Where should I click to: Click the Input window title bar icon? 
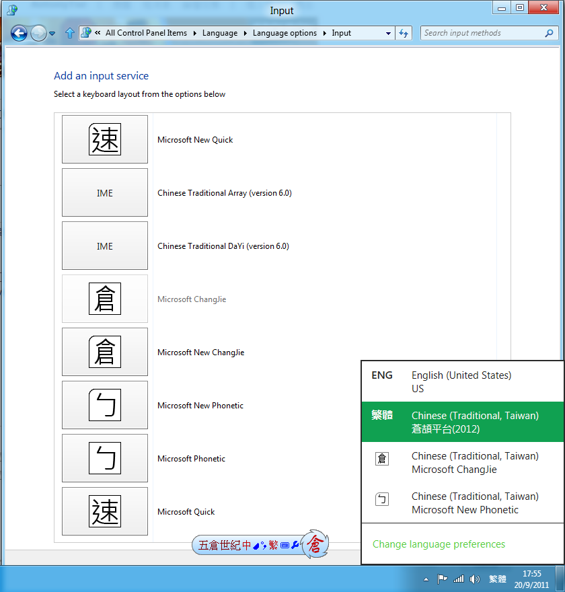(x=12, y=10)
